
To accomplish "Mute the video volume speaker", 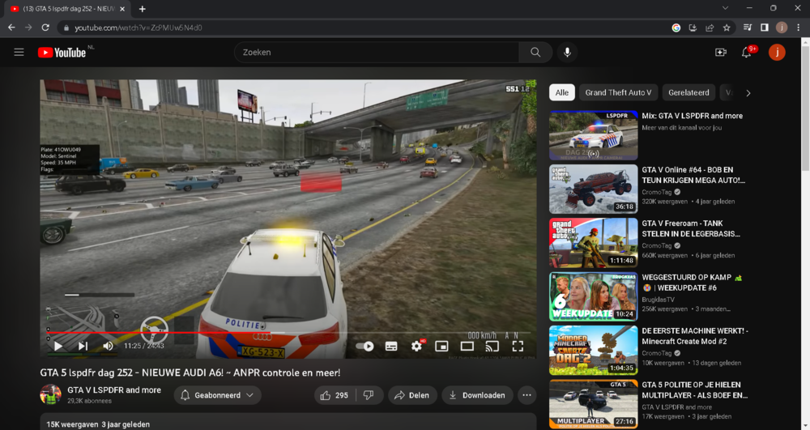I will [x=108, y=346].
